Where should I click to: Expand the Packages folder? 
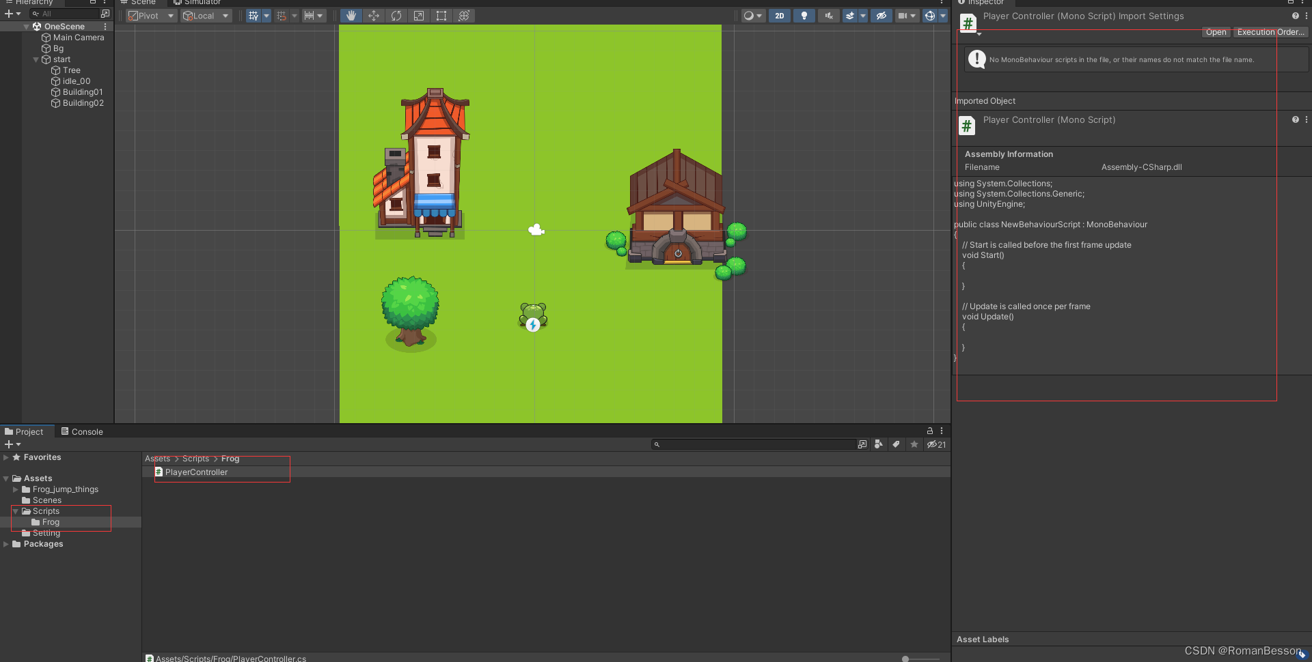(x=6, y=544)
